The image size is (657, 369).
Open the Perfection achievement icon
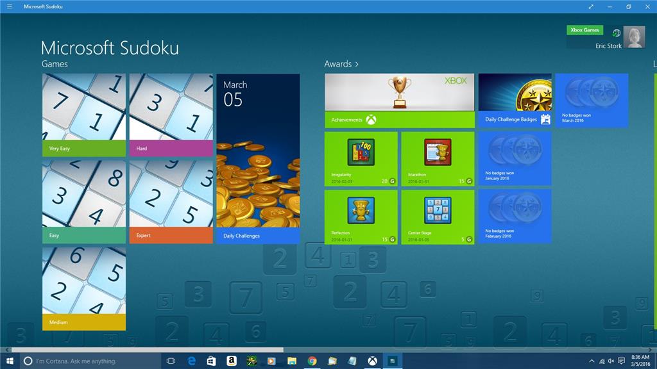[361, 210]
